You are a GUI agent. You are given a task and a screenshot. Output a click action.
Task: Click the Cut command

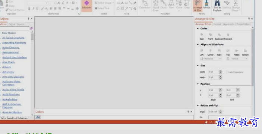tap(9, 1)
